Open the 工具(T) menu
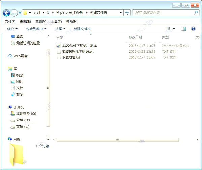 [56, 22]
